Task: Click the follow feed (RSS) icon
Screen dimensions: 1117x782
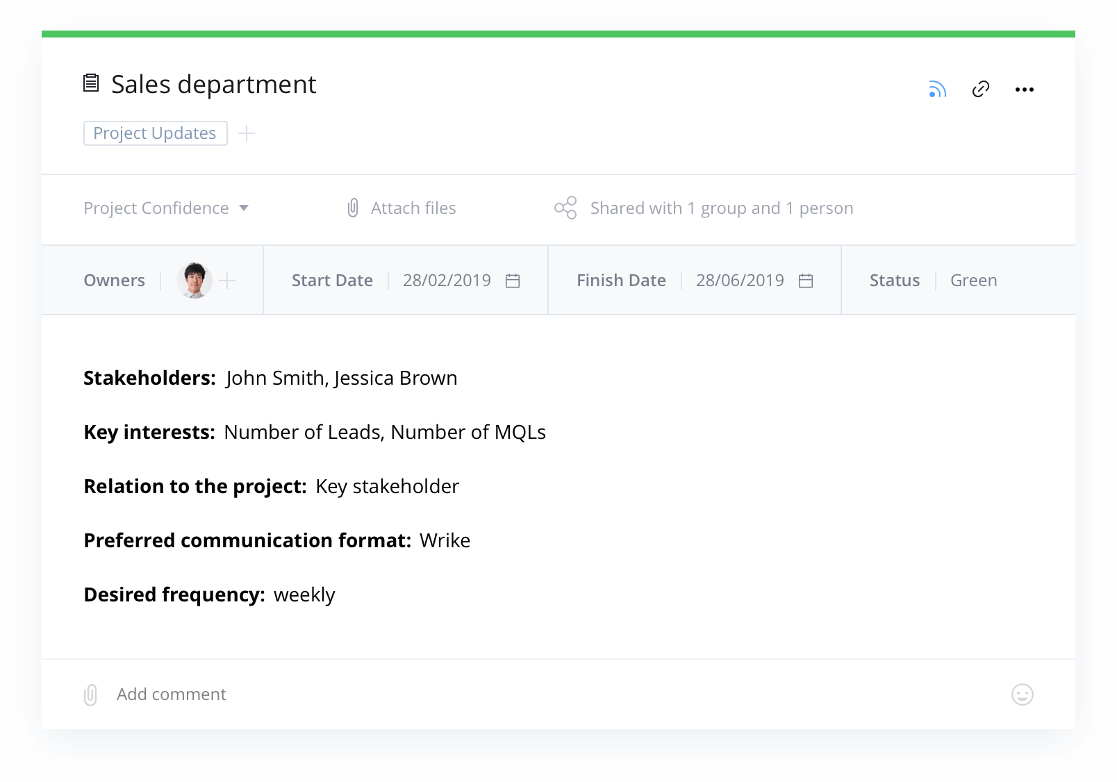Action: tap(938, 89)
